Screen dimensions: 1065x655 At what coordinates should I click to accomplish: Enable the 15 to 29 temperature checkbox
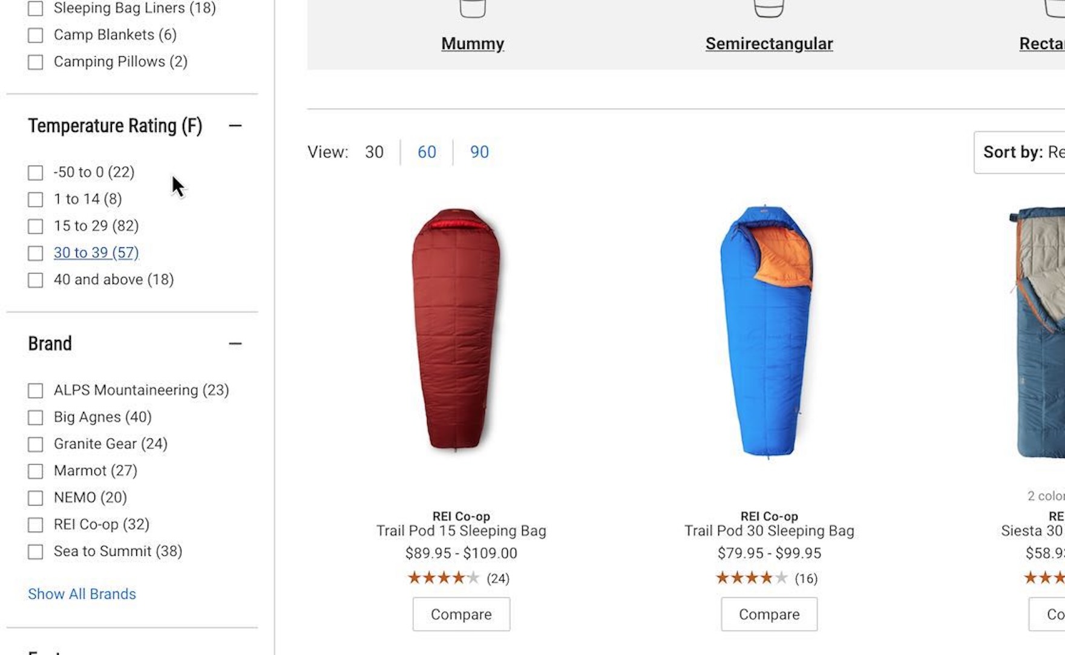click(36, 226)
